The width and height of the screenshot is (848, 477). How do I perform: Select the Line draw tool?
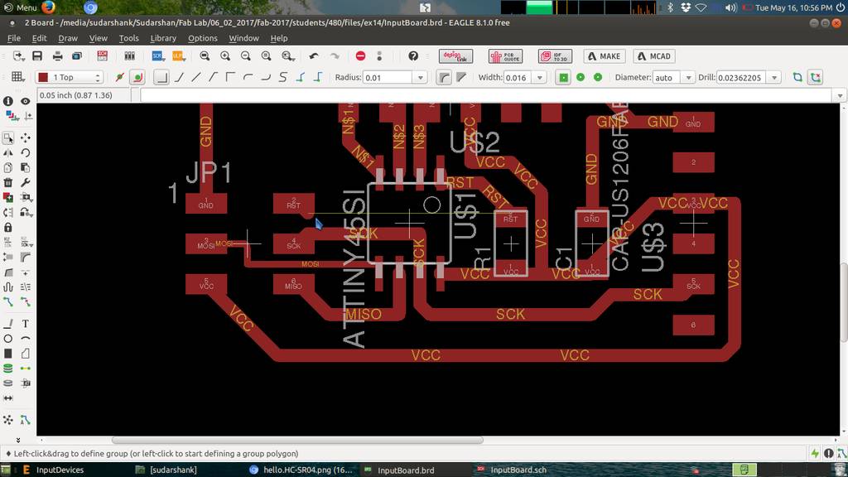pos(8,324)
